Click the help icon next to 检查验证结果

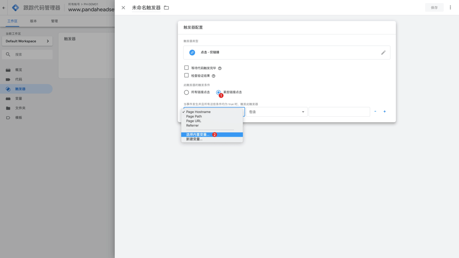[213, 76]
